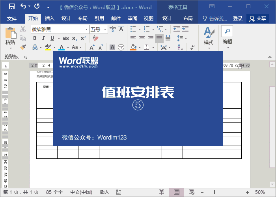Image resolution: width=276 pixels, height=197 pixels.
Task: Repeat the last action
Action: pos(37,6)
